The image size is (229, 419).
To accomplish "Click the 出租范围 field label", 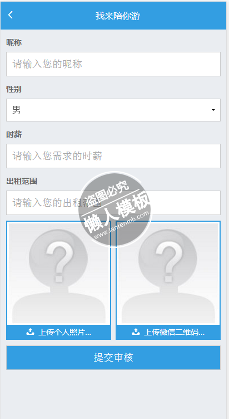I will click(x=22, y=181).
